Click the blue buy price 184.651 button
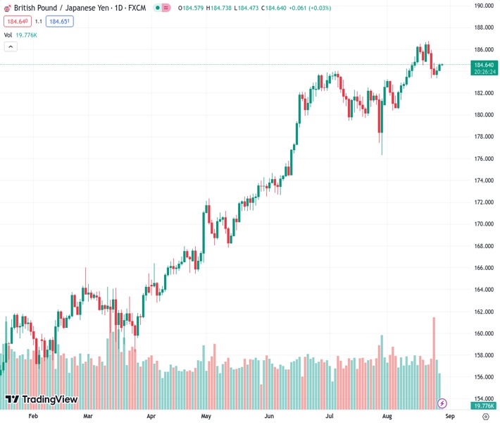 coord(59,21)
